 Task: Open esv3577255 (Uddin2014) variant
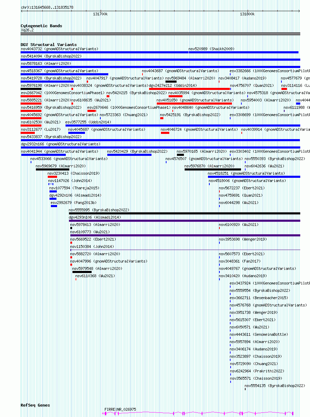(x=88, y=122)
